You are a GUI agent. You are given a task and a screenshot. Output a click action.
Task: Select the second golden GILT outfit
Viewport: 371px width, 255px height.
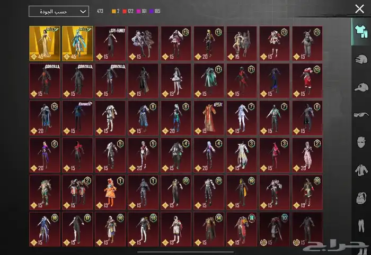pyautogui.click(x=77, y=43)
